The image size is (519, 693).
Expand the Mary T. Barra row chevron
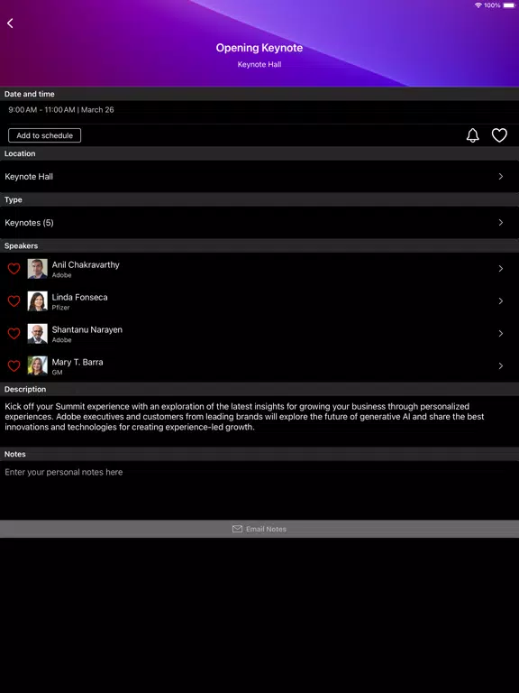pos(500,366)
